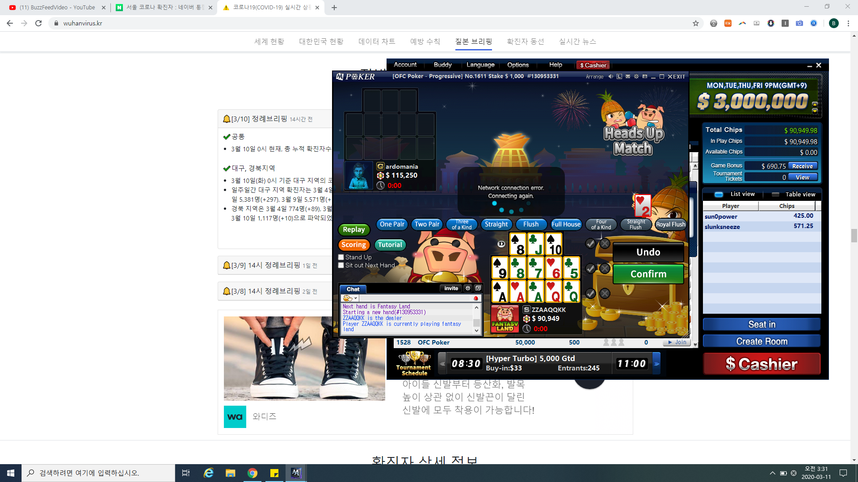Viewport: 858px width, 482px height.
Task: Click the L layout icon in poker table titlebar
Action: (x=619, y=77)
